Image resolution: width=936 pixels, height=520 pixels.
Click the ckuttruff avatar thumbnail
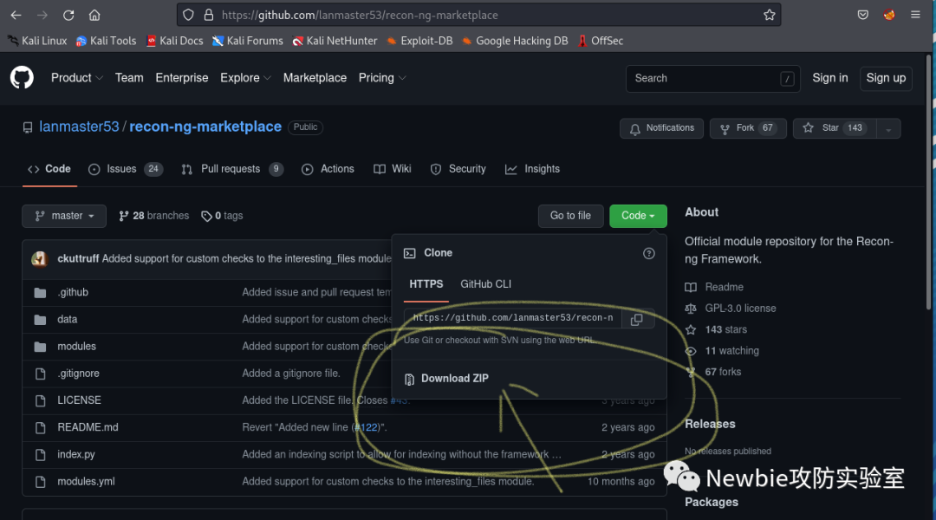pos(39,258)
